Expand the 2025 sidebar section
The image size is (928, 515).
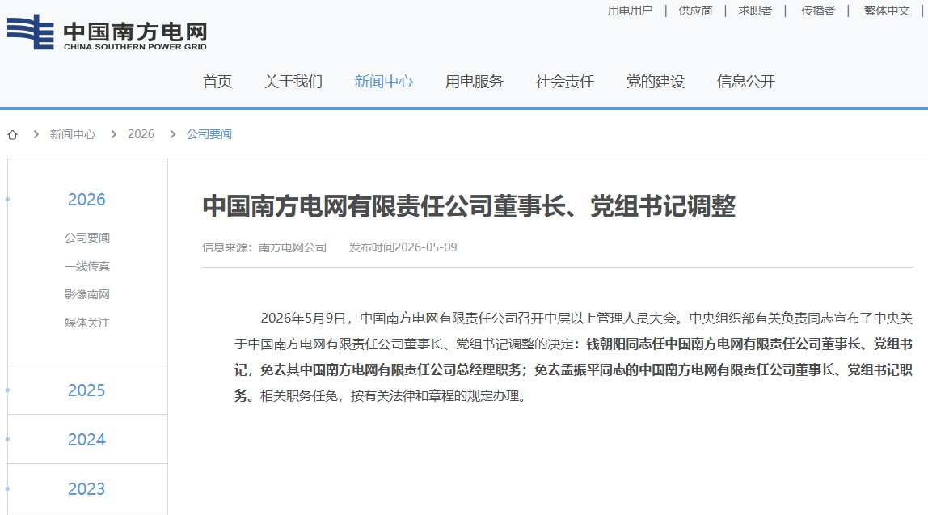(x=86, y=390)
